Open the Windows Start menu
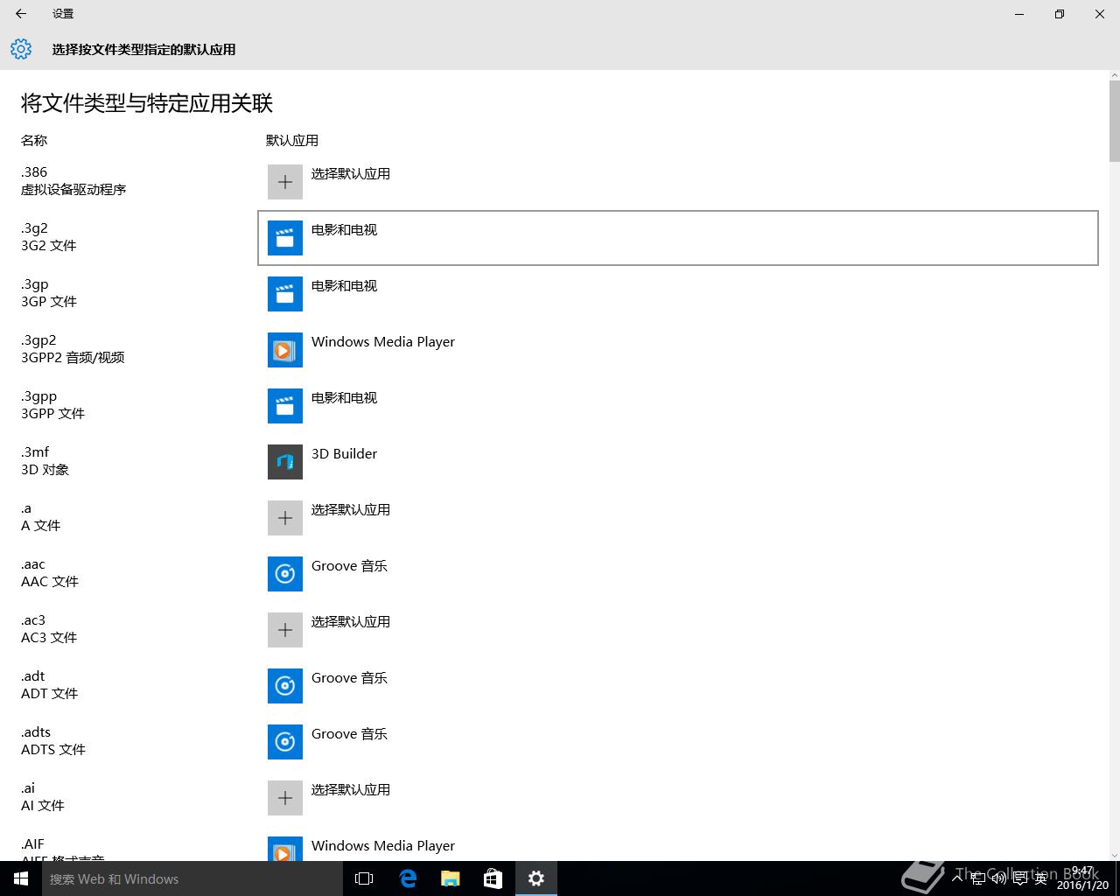This screenshot has width=1120, height=896. pos(21,878)
